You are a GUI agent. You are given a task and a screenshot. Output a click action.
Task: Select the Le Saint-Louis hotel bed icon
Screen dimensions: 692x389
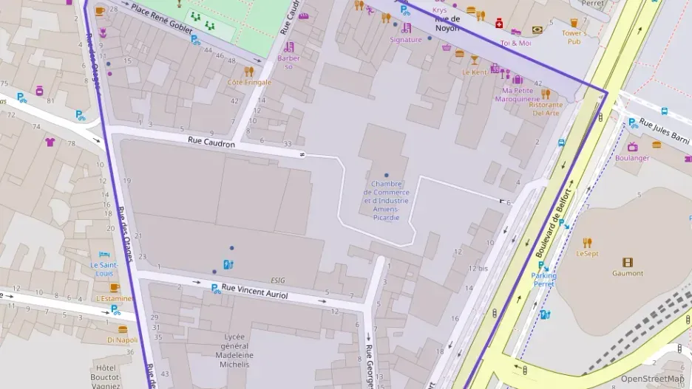pos(104,254)
